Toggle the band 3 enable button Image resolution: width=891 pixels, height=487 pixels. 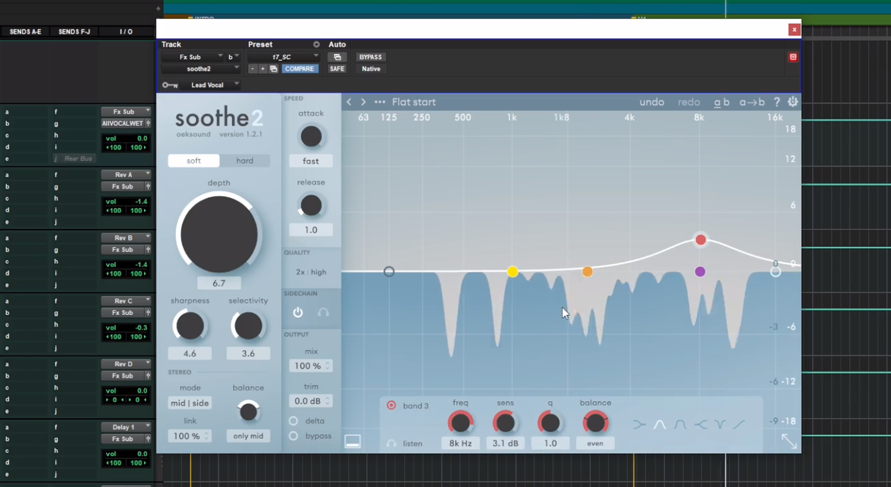click(x=391, y=406)
